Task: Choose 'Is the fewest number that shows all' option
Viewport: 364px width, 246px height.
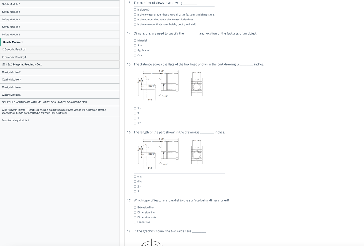Action: click(x=135, y=15)
